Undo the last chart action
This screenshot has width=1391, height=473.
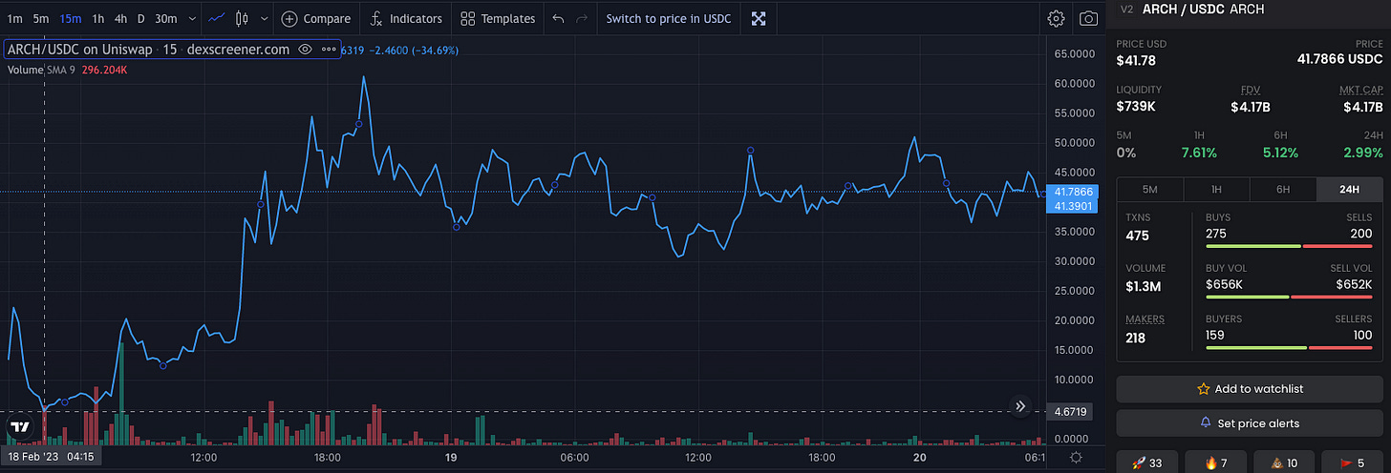point(558,18)
